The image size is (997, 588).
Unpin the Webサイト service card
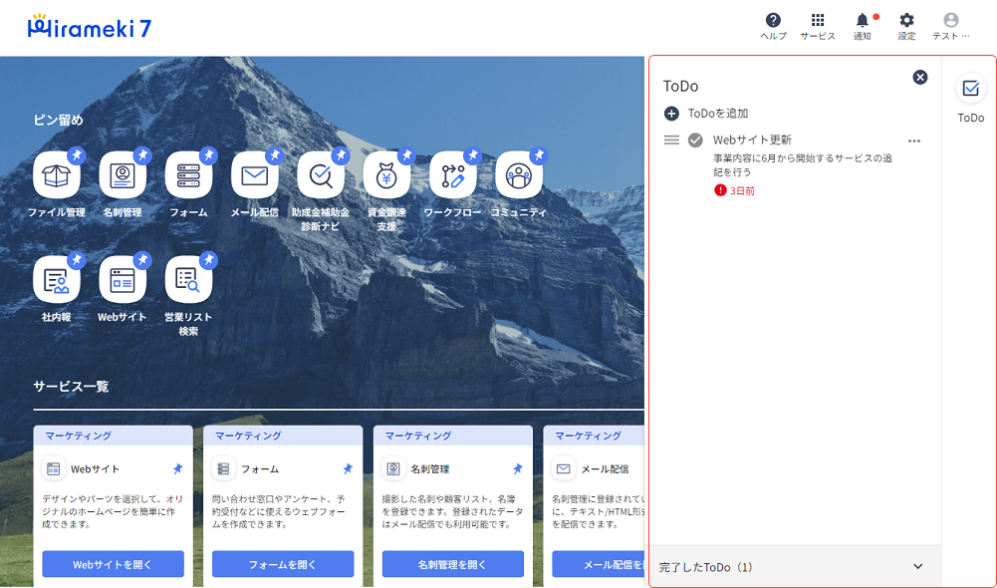pos(178,468)
